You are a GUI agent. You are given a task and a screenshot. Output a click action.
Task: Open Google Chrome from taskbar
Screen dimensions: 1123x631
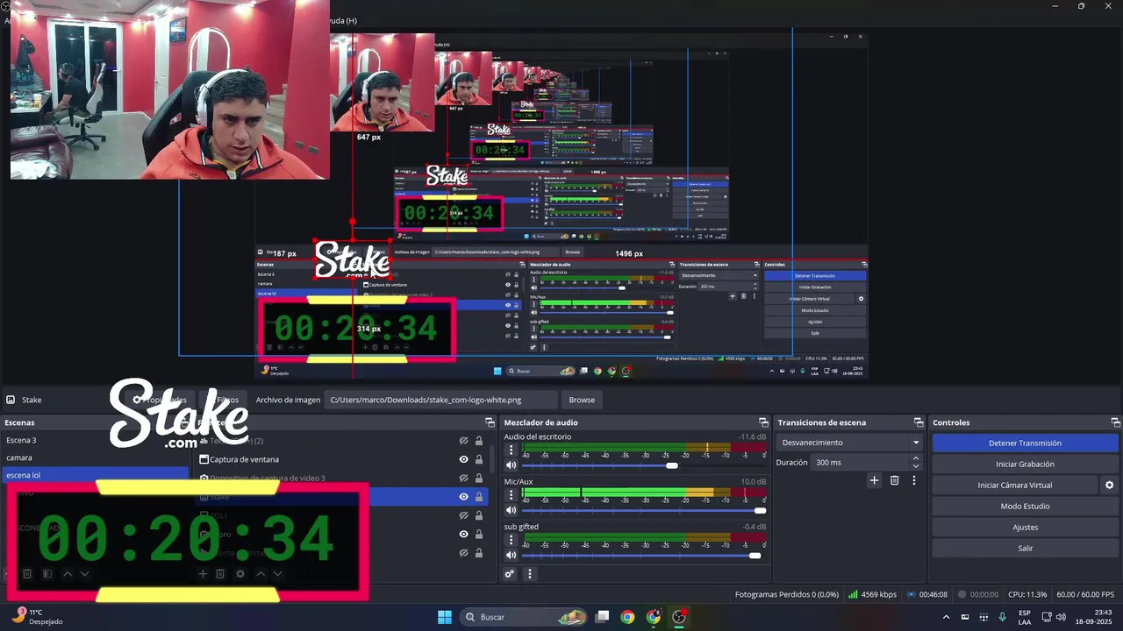tap(627, 617)
